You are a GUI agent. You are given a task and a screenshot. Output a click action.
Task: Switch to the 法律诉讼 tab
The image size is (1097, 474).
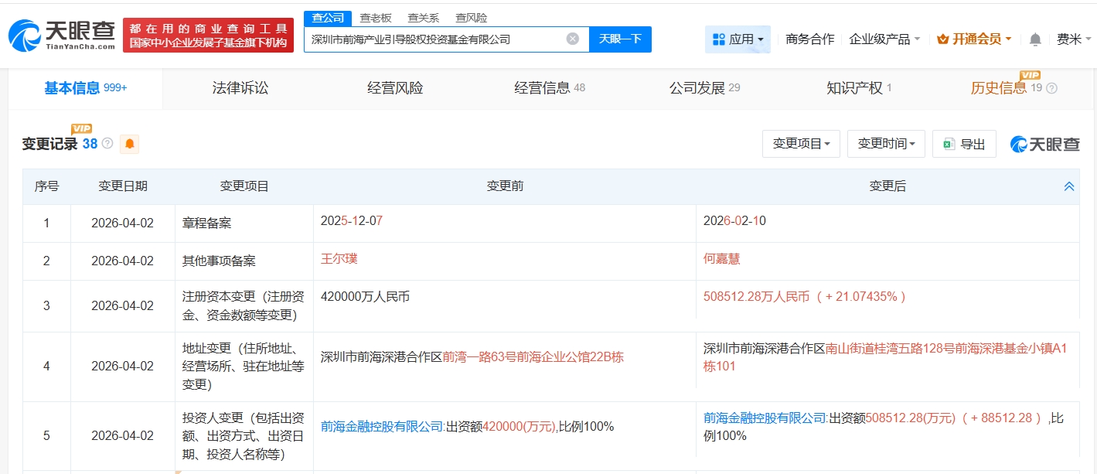click(240, 88)
